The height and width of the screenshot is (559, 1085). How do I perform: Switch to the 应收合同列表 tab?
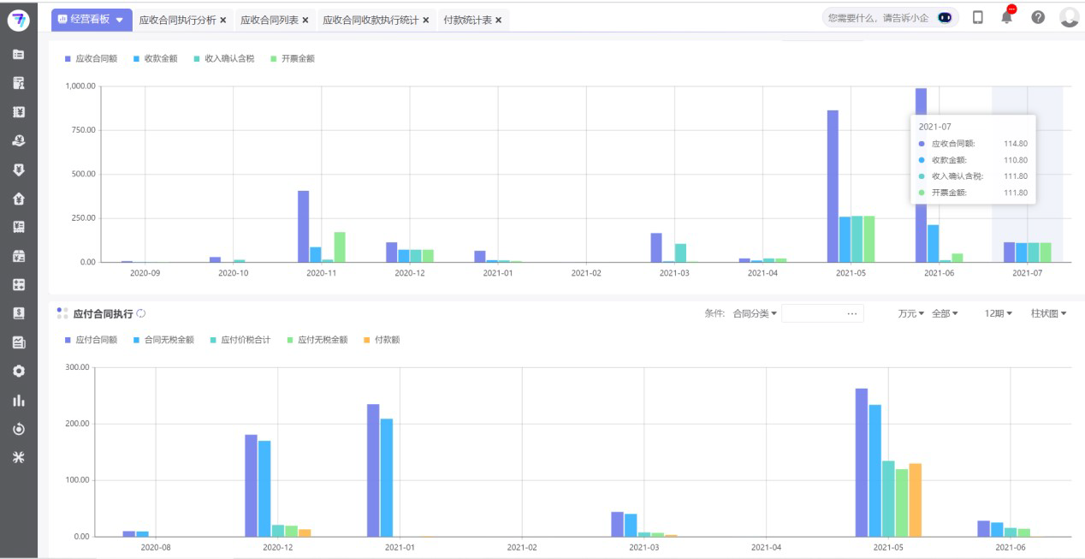coord(269,20)
